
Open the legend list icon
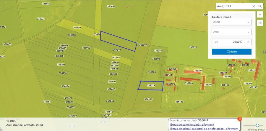pyautogui.click(x=260, y=23)
